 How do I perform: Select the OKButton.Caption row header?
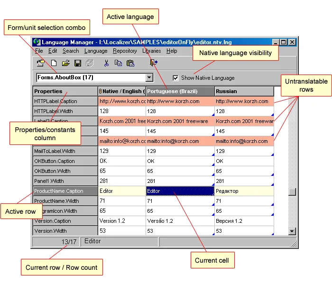click(65, 161)
